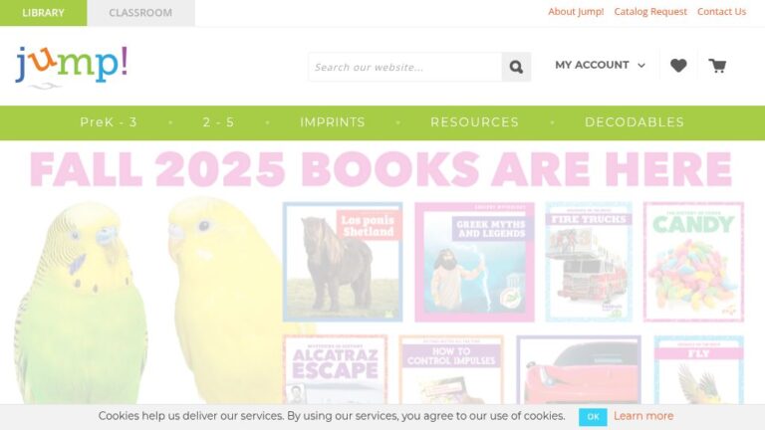Open the wishlist heart icon
Viewport: 765px width, 430px height.
[678, 66]
